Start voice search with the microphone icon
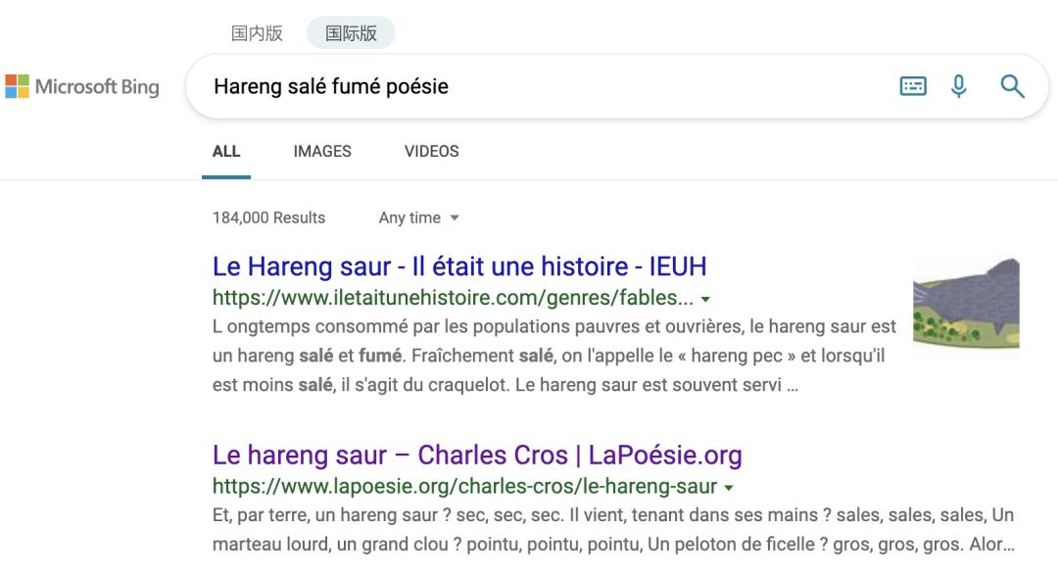Image resolution: width=1058 pixels, height=579 pixels. (x=959, y=86)
